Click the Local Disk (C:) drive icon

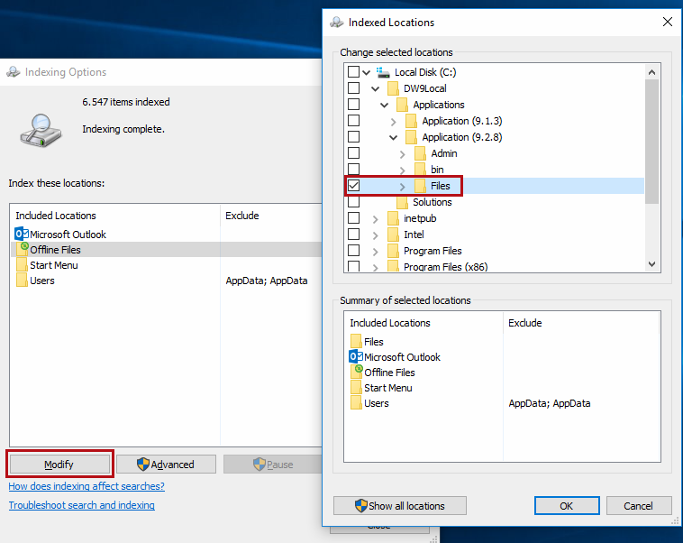[384, 72]
